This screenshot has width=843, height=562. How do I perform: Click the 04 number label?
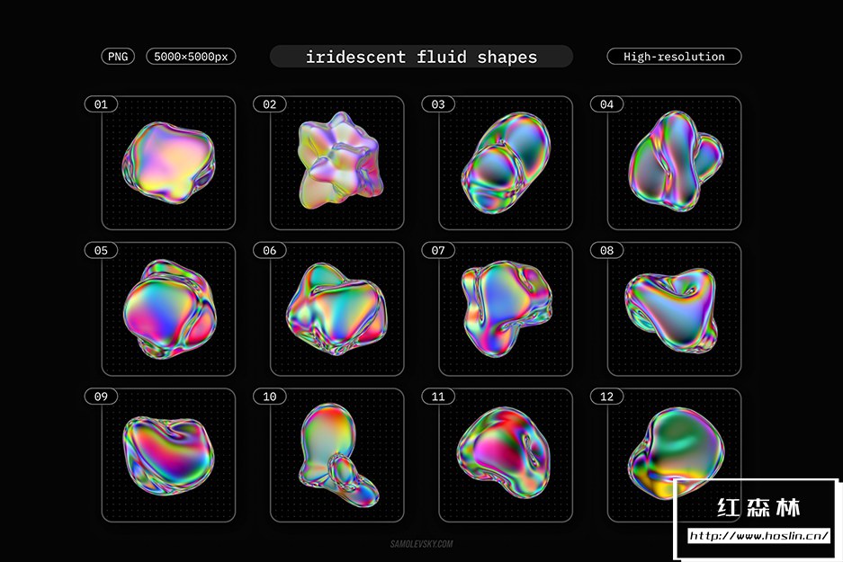(607, 104)
